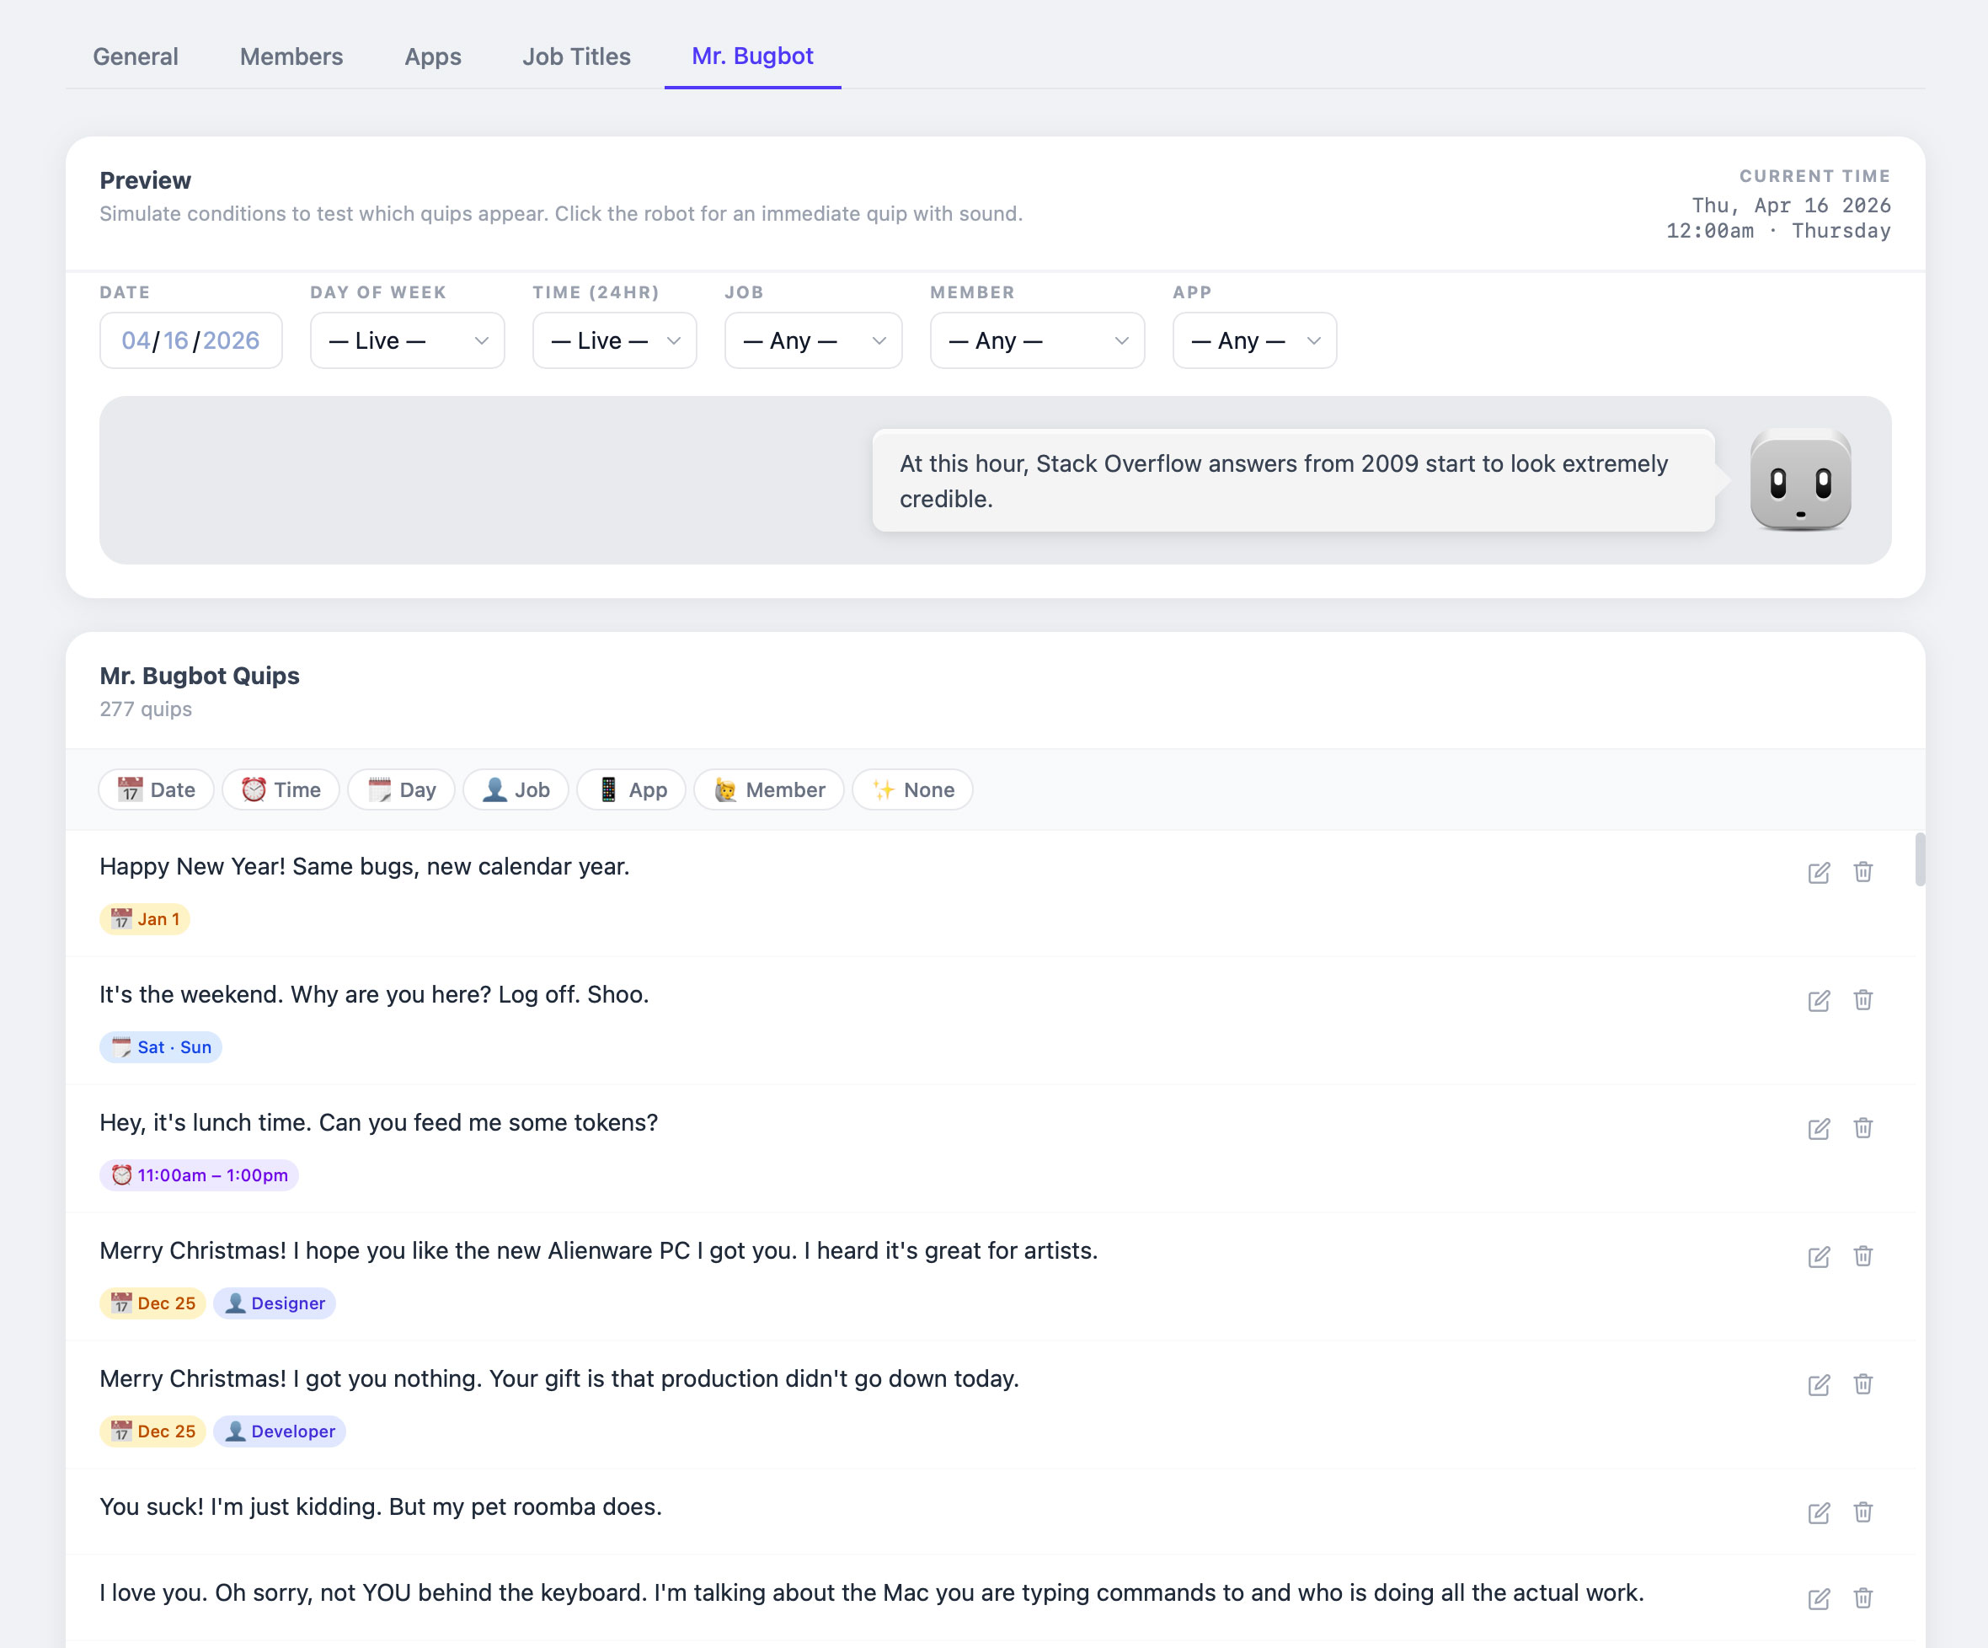Viewport: 1988px width, 1648px height.
Task: Click the Date input field
Action: click(190, 340)
